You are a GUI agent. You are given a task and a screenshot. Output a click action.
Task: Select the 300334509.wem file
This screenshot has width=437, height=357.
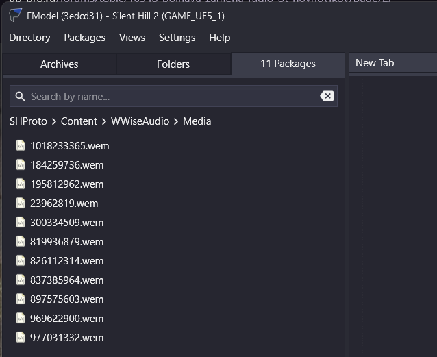(66, 222)
